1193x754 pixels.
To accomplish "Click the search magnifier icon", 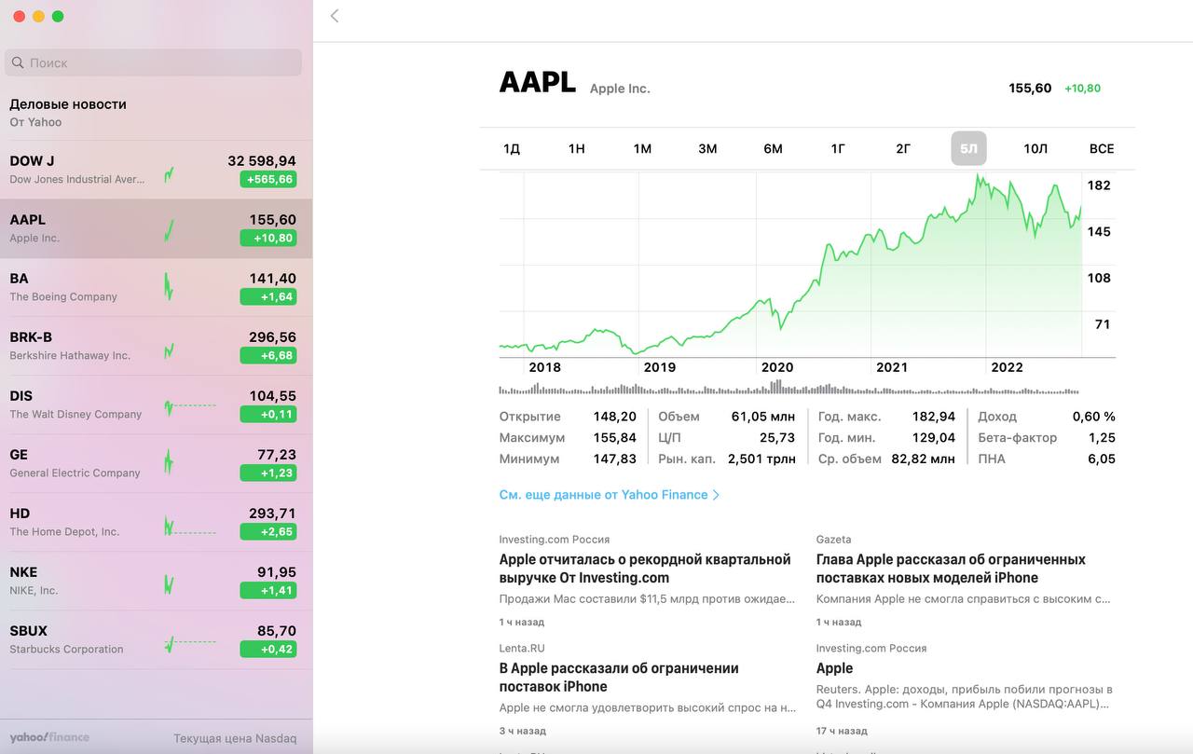I will point(18,62).
